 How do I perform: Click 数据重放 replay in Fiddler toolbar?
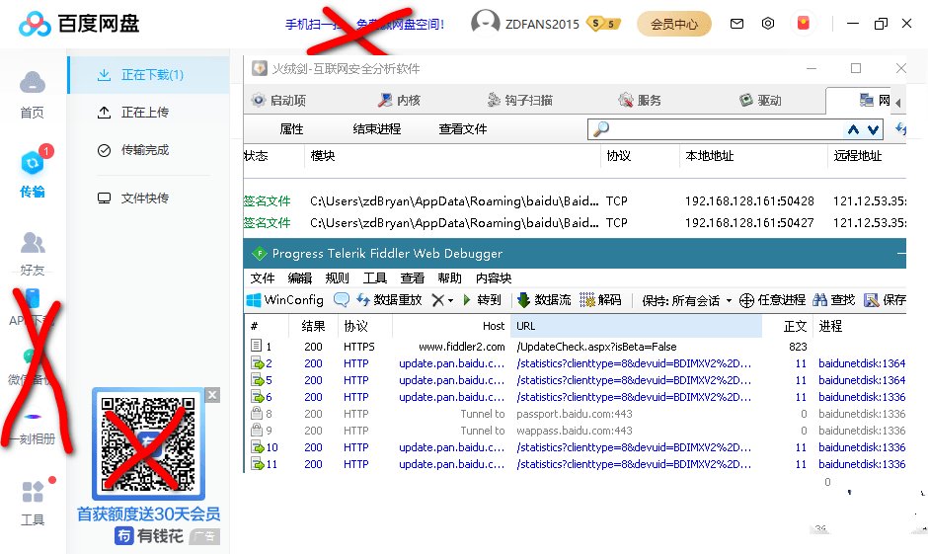[389, 300]
